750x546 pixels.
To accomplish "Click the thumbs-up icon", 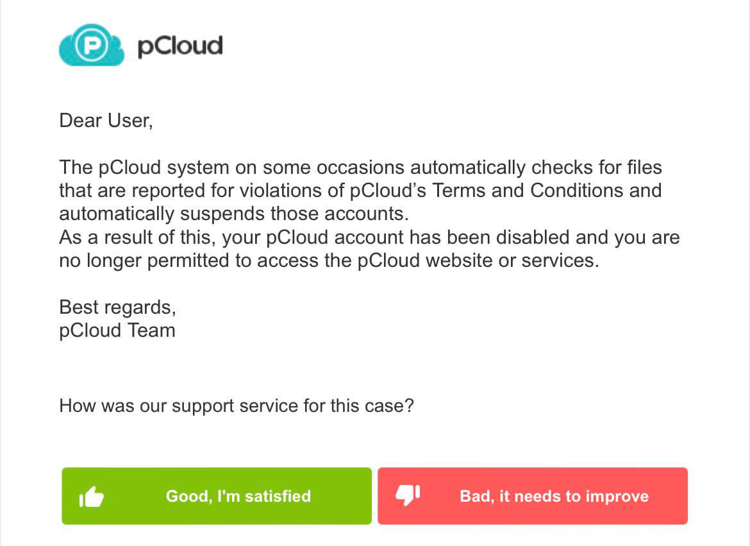I will point(91,497).
